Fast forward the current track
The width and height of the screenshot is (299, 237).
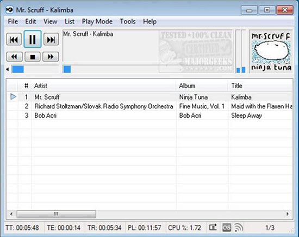pyautogui.click(x=51, y=57)
